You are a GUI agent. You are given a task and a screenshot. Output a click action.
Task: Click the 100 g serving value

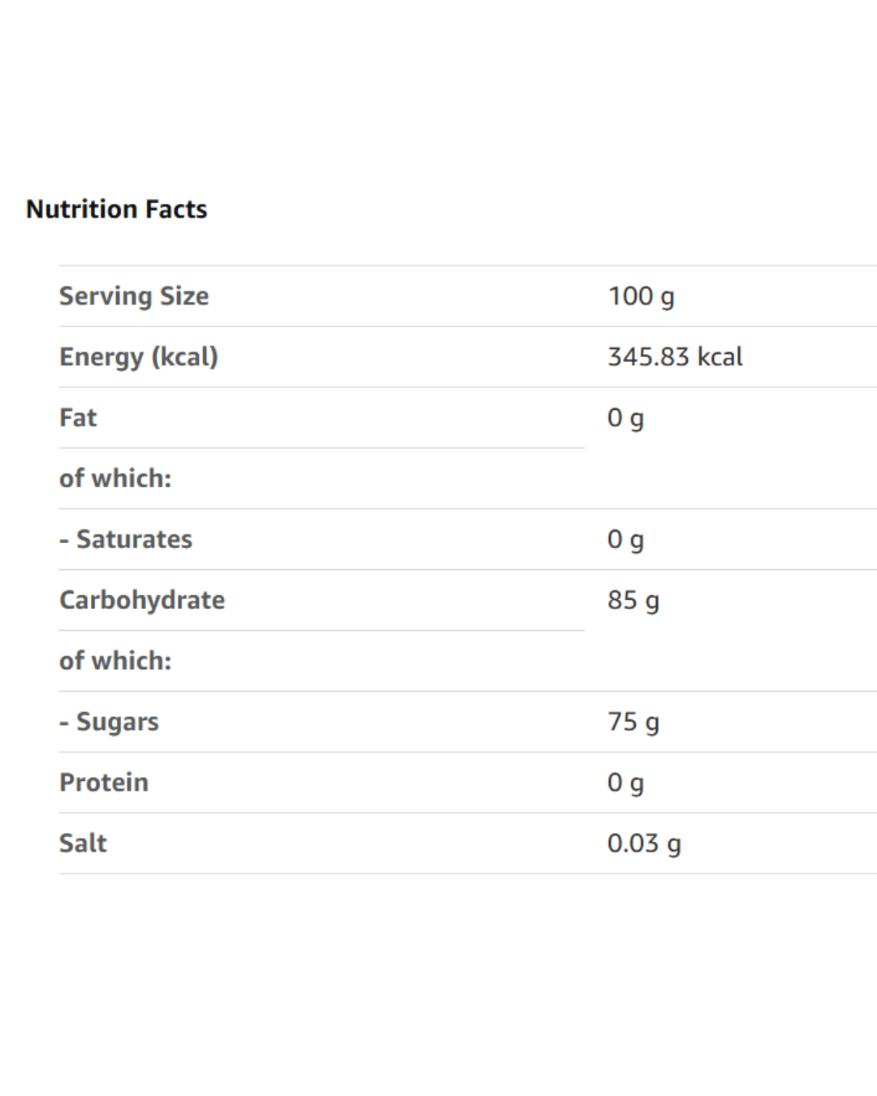[641, 296]
